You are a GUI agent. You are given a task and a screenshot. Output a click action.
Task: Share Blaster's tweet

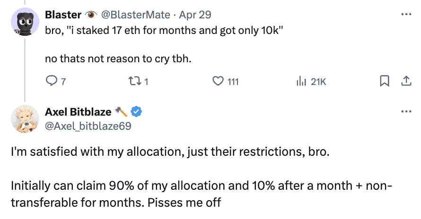405,82
